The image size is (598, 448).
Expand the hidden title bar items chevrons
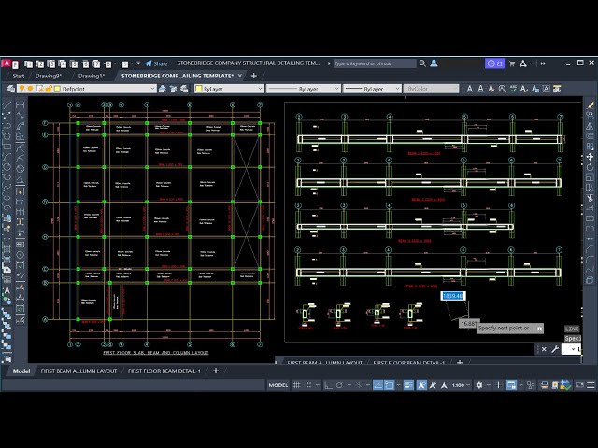[x=543, y=63]
